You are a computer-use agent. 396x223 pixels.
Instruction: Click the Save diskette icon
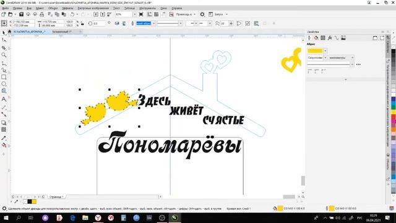coord(21,14)
